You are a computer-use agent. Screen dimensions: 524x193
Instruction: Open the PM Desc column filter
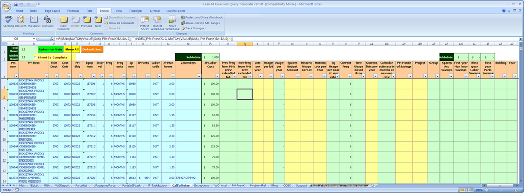46,76
